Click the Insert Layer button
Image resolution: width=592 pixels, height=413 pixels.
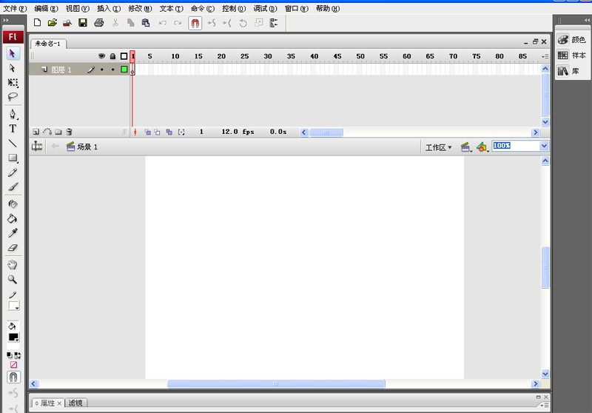point(36,132)
